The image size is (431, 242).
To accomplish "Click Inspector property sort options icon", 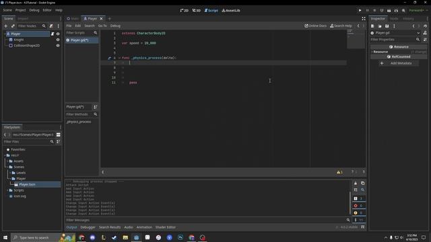I will tap(425, 40).
